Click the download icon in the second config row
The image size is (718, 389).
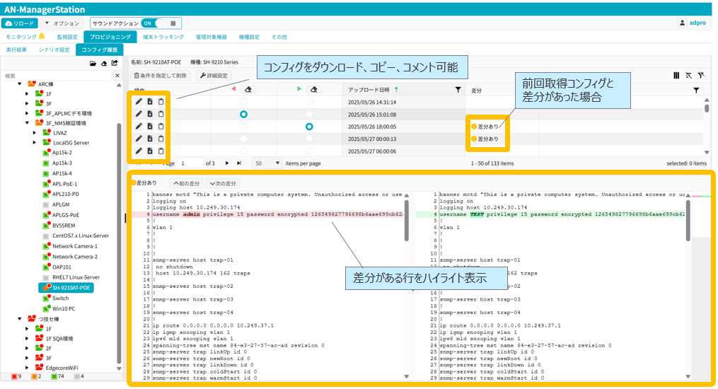150,115
